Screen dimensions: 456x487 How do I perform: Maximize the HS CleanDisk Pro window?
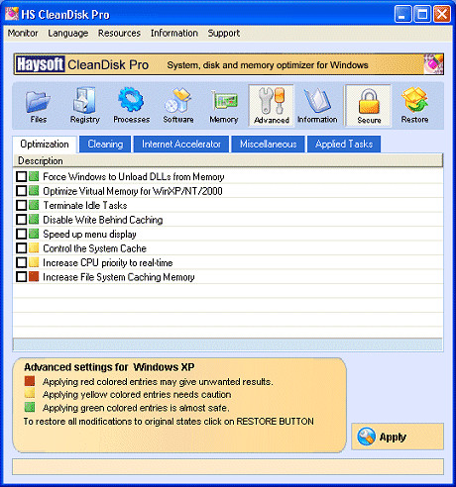422,14
